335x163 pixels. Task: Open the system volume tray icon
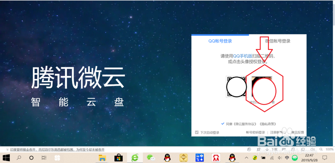(279, 158)
